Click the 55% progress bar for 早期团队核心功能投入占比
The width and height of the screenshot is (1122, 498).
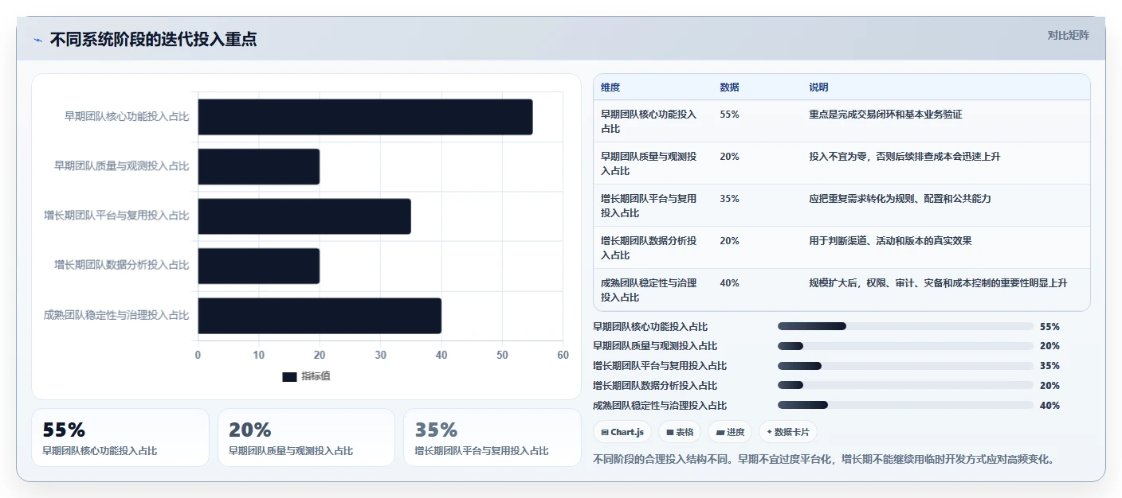pyautogui.click(x=905, y=326)
